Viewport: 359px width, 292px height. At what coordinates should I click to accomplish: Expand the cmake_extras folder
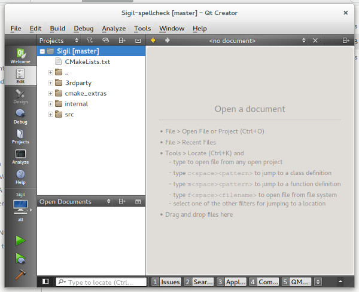tap(50, 93)
